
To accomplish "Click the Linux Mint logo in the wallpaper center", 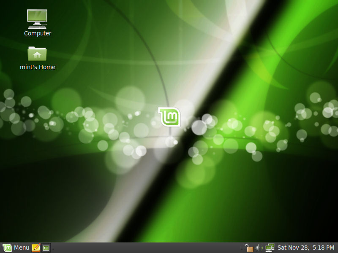I will click(x=169, y=116).
